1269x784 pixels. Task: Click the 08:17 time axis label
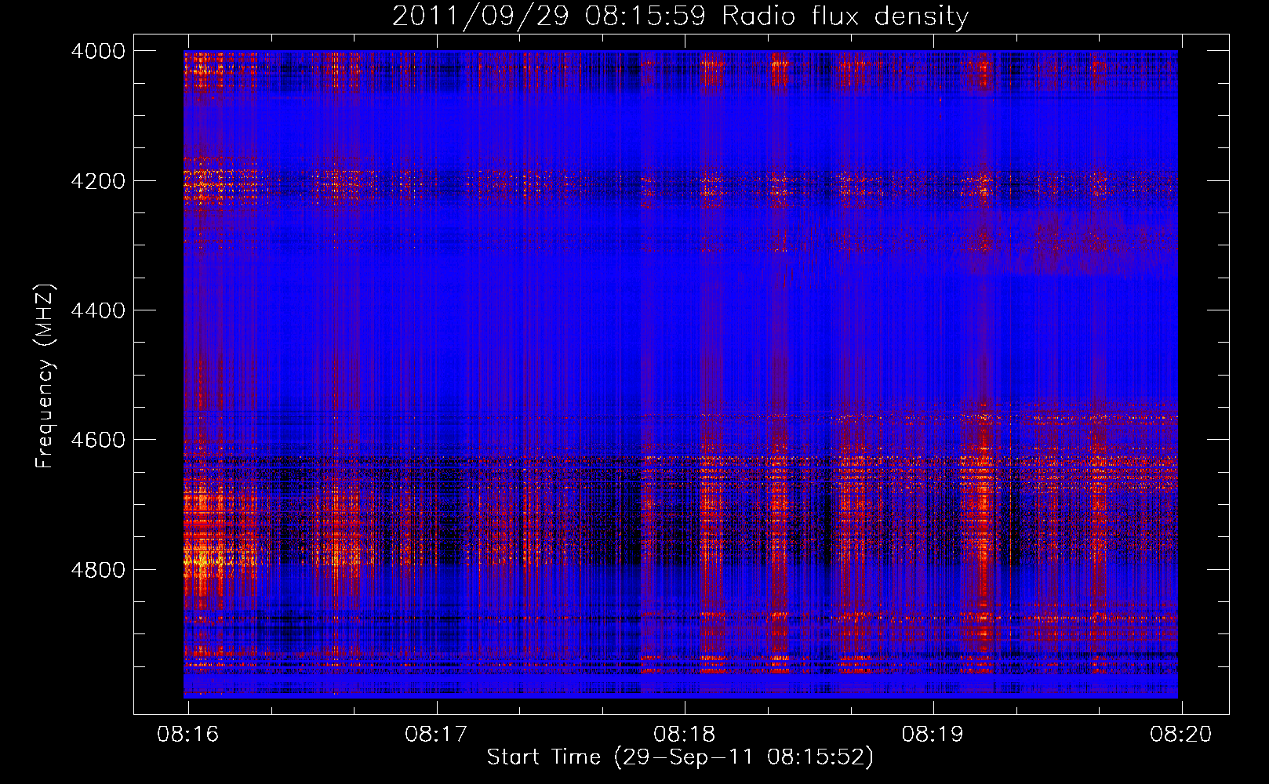436,735
